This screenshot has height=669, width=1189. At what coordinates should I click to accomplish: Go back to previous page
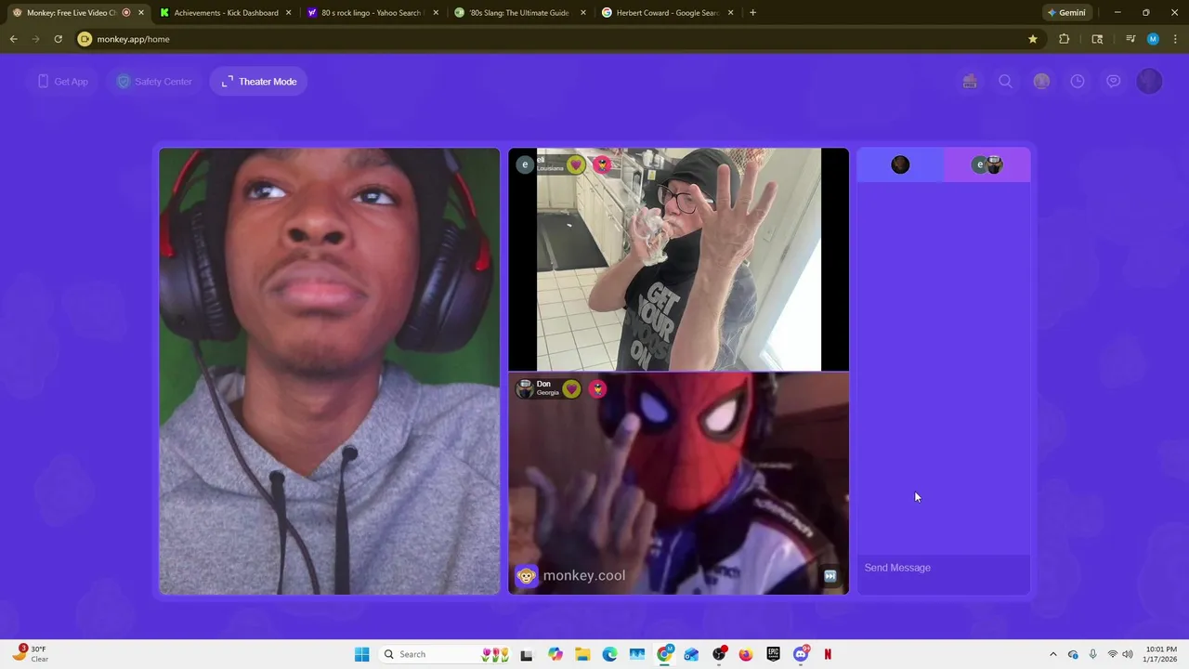pos(13,39)
